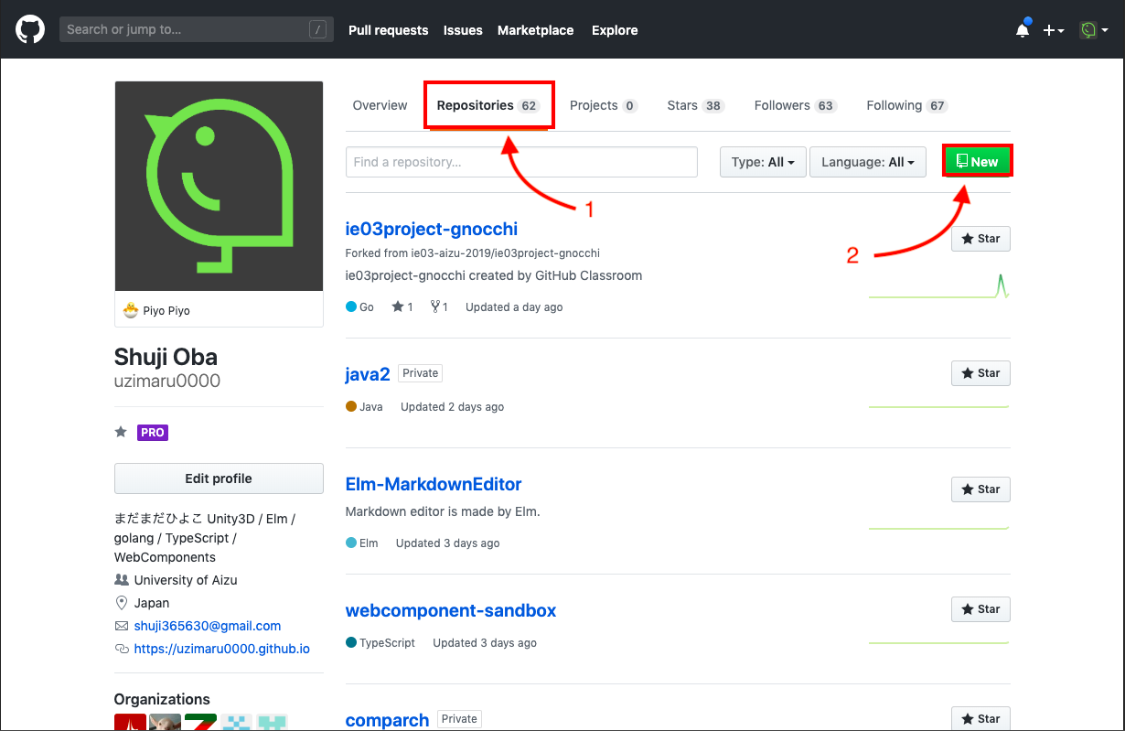Click the Shuji Oba name heading

(166, 357)
